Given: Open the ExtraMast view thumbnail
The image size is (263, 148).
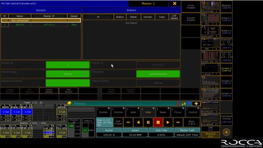Looking at the screenshot, I should pos(210,120).
